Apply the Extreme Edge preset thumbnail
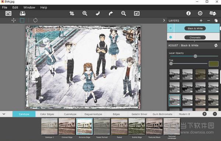The width and height of the screenshot is (221, 141). [84, 126]
